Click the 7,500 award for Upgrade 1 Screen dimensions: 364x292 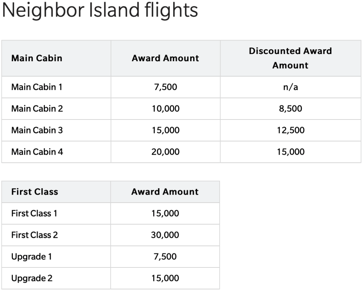165,257
